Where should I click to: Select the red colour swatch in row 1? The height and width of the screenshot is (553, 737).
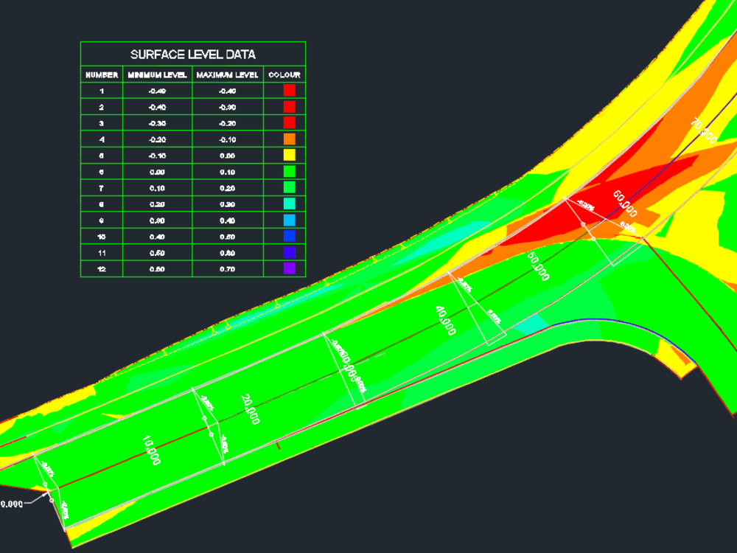[290, 91]
